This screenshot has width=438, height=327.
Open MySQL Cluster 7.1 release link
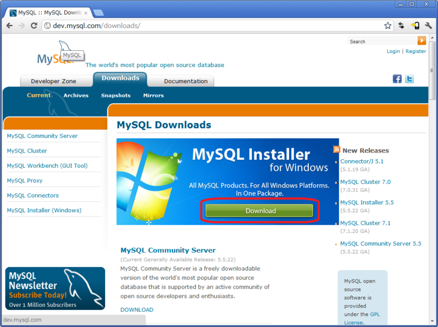tap(365, 223)
